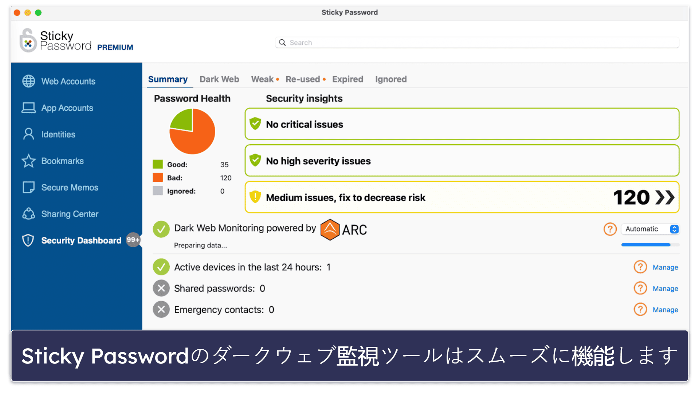Click the Sticky Password padlock logo
The width and height of the screenshot is (699, 393).
tap(28, 40)
